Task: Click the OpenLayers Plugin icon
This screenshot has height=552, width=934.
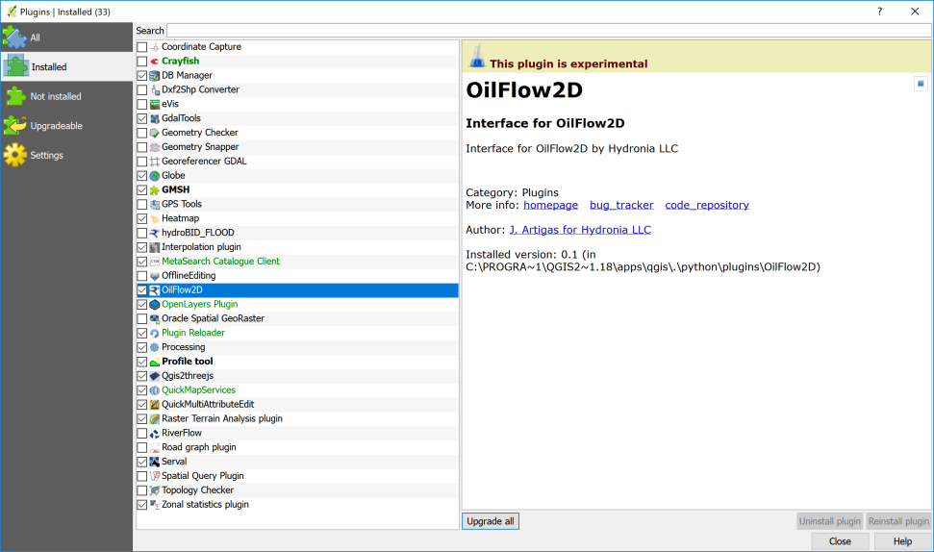Action: (155, 305)
